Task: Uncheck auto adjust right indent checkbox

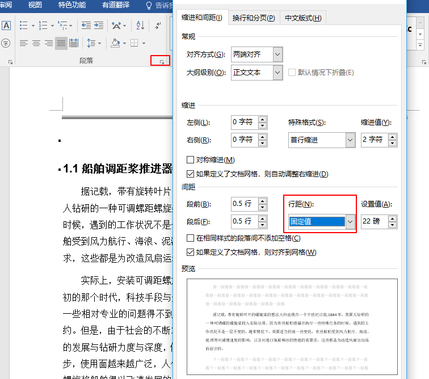Action: tap(190, 174)
